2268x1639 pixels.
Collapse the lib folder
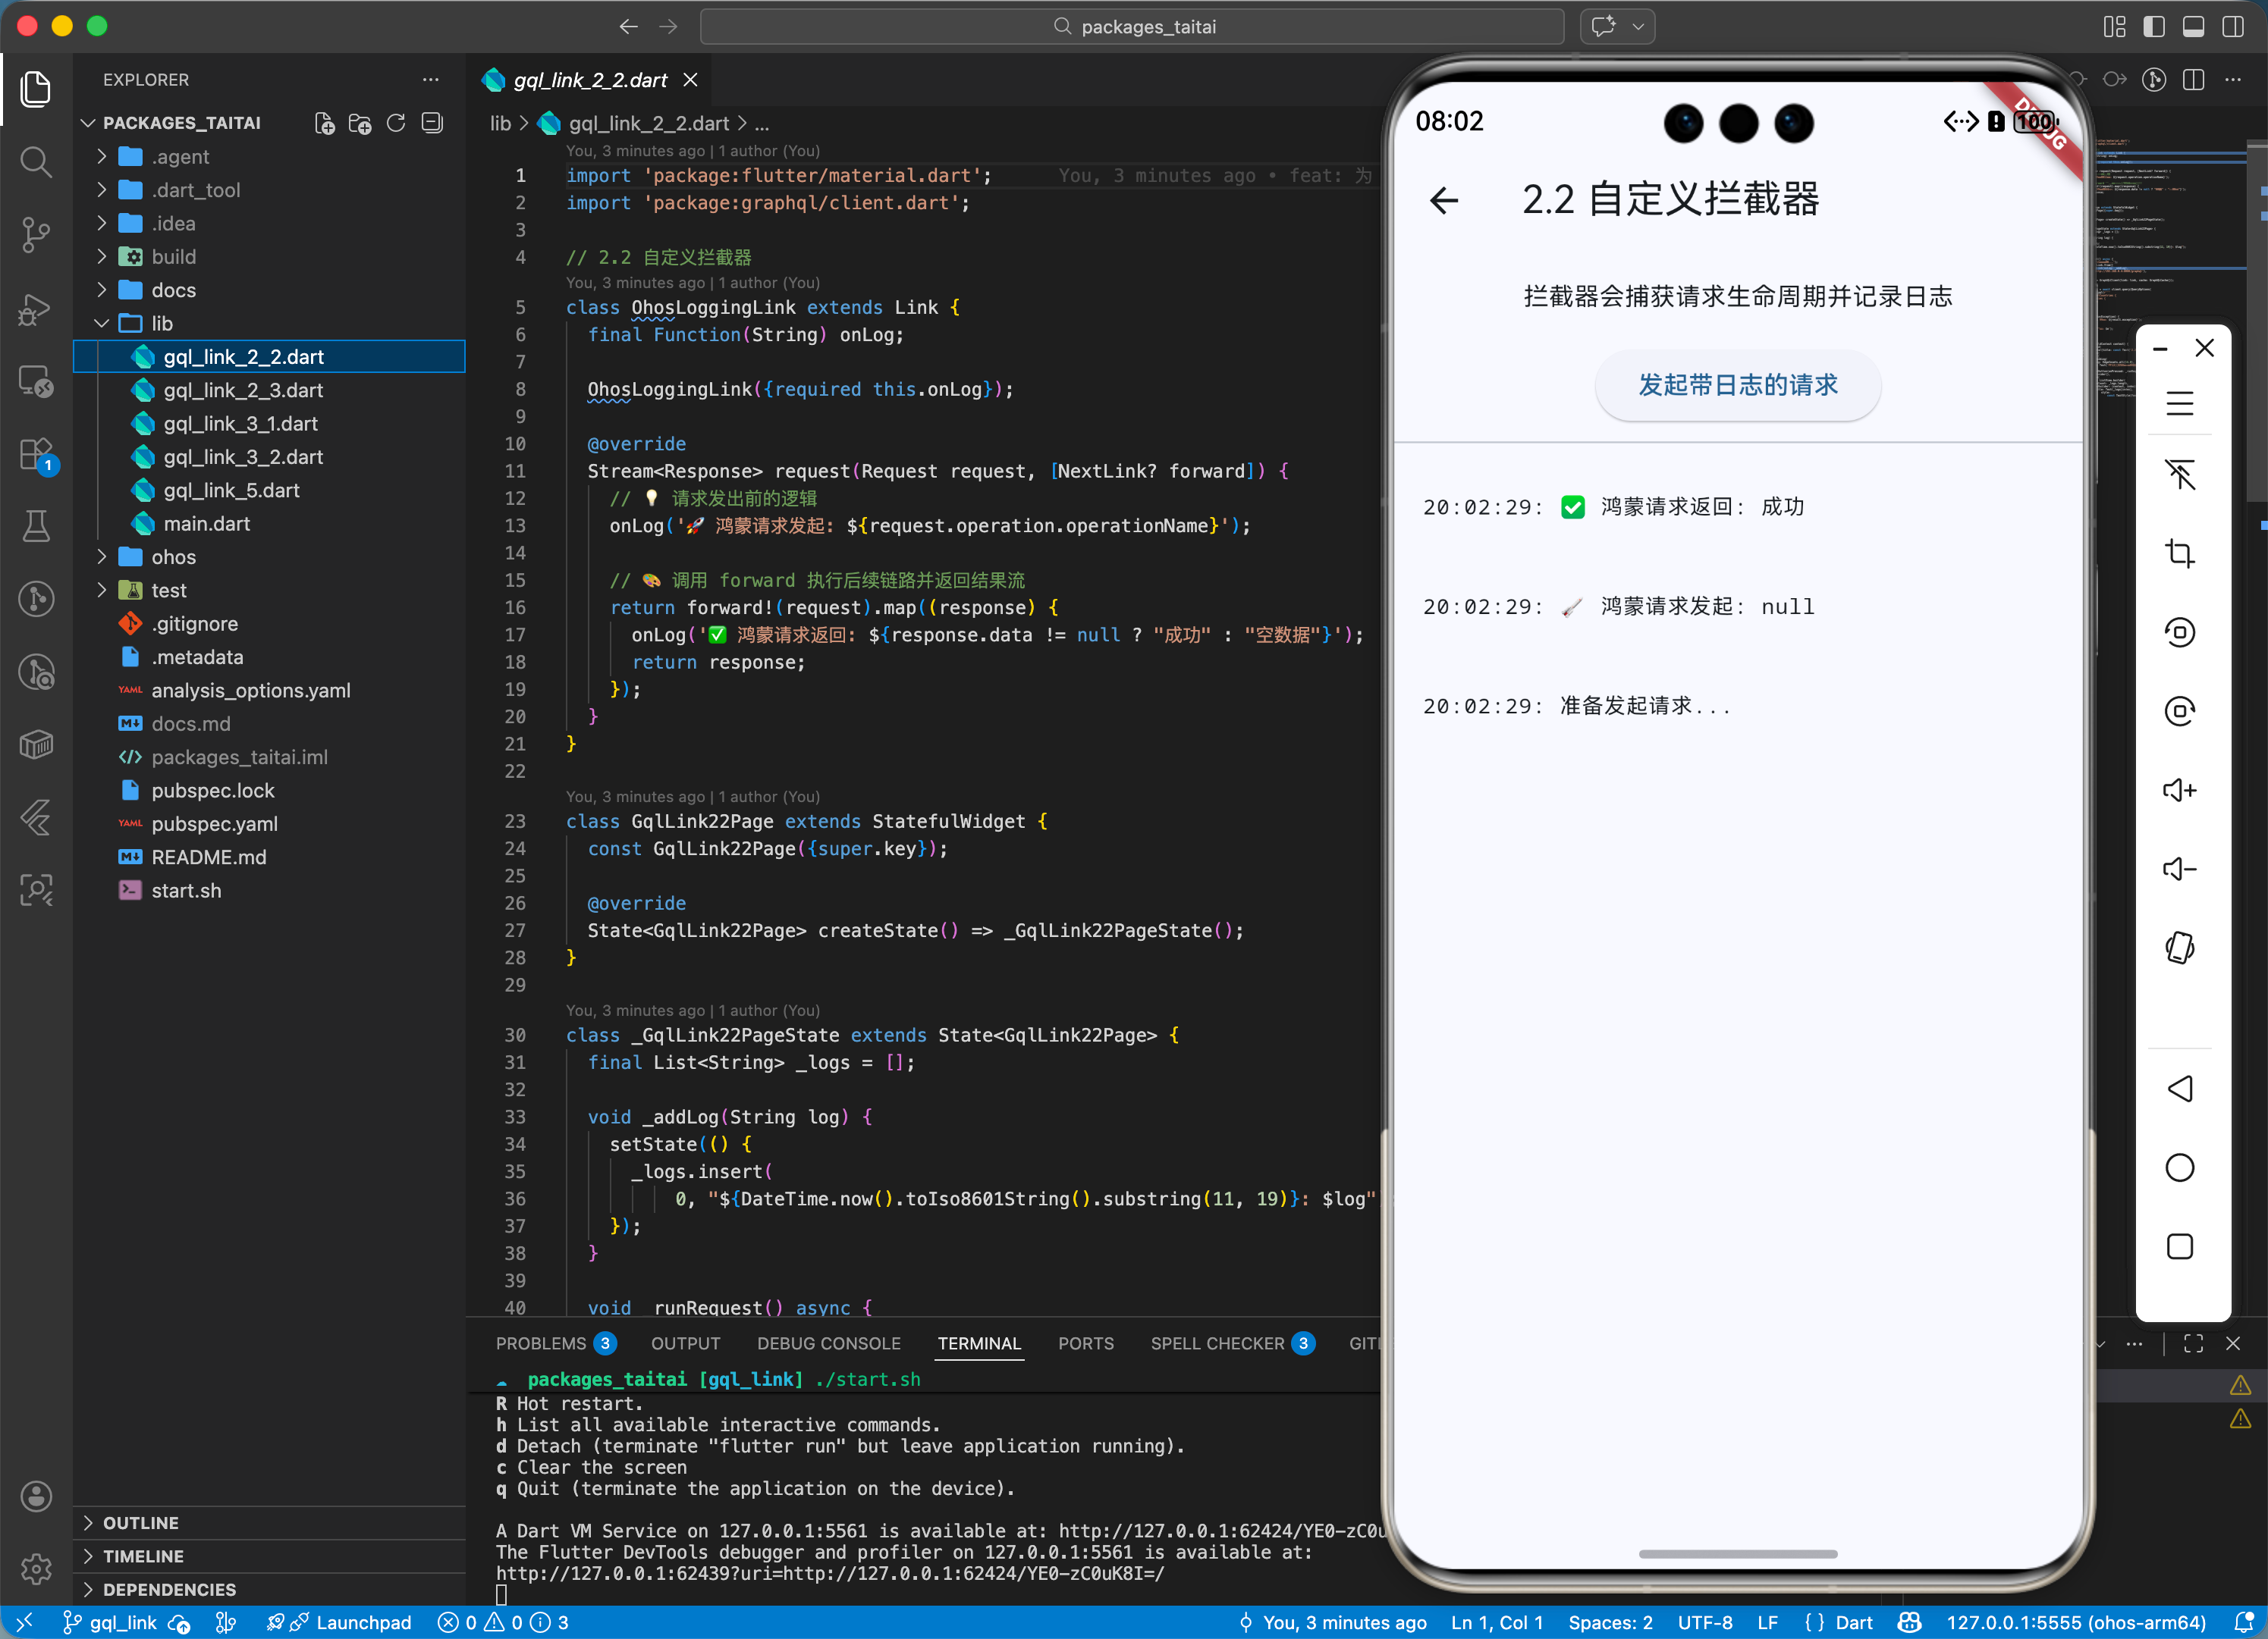pyautogui.click(x=161, y=324)
